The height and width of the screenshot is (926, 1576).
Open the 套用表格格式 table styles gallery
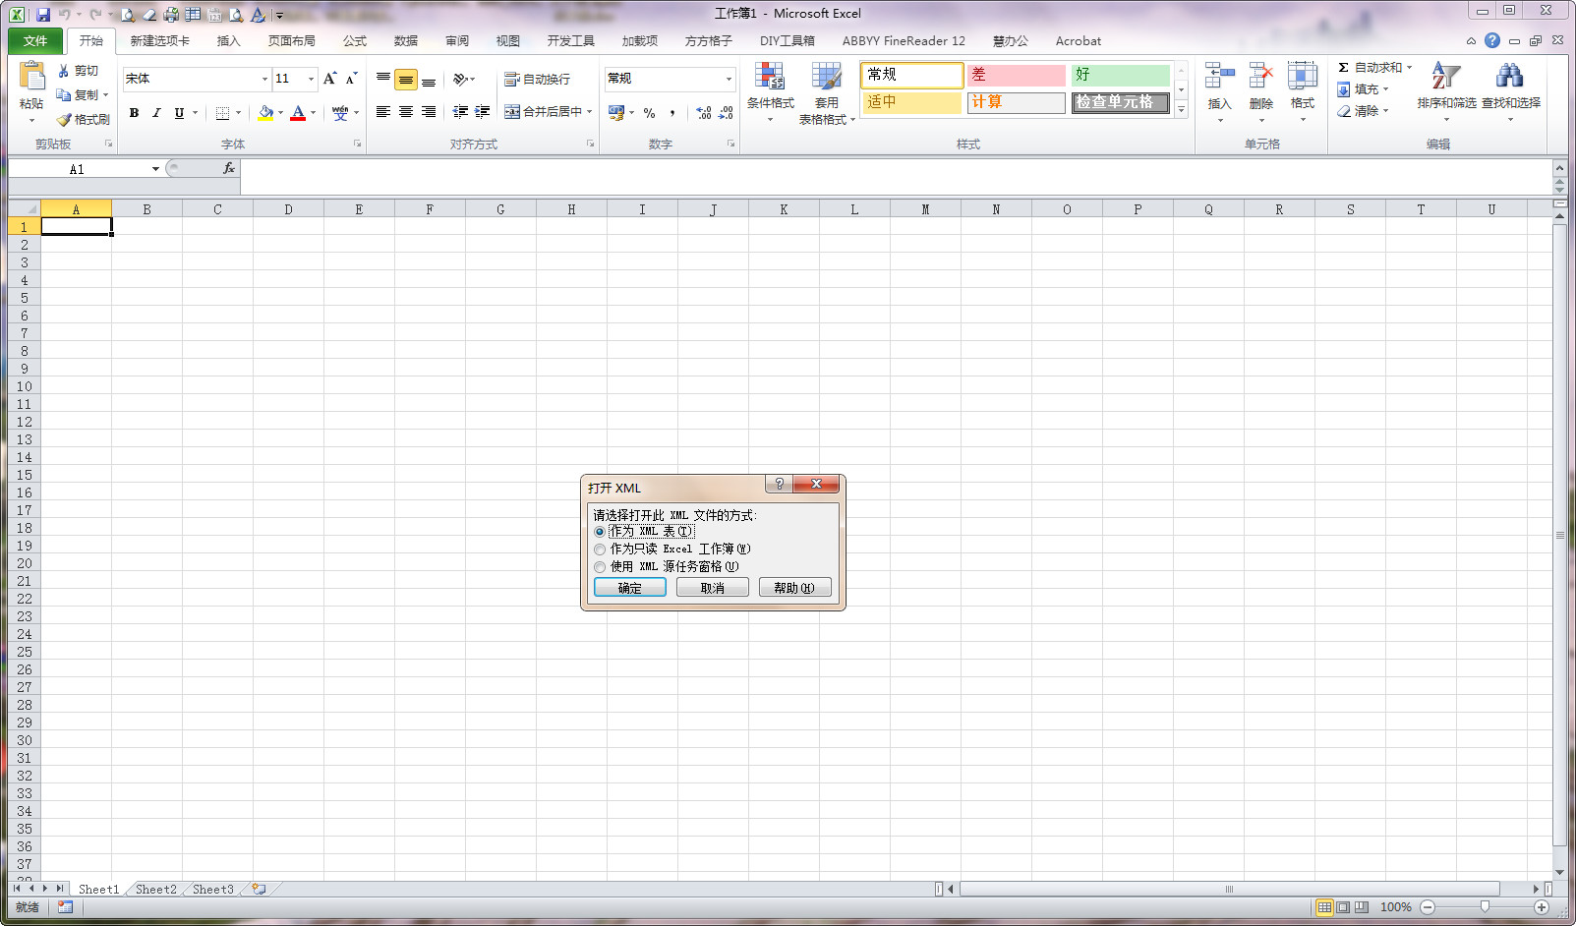[x=827, y=92]
